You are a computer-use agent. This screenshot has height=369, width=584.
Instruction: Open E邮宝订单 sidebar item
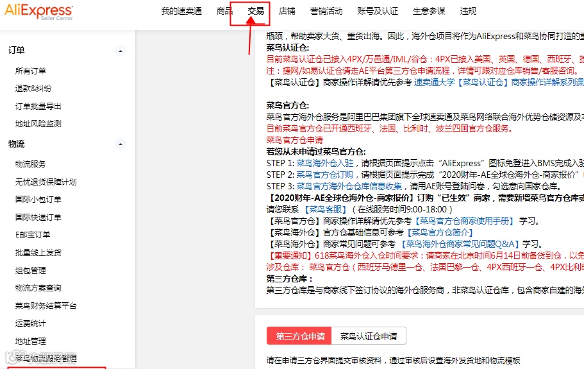tap(33, 234)
